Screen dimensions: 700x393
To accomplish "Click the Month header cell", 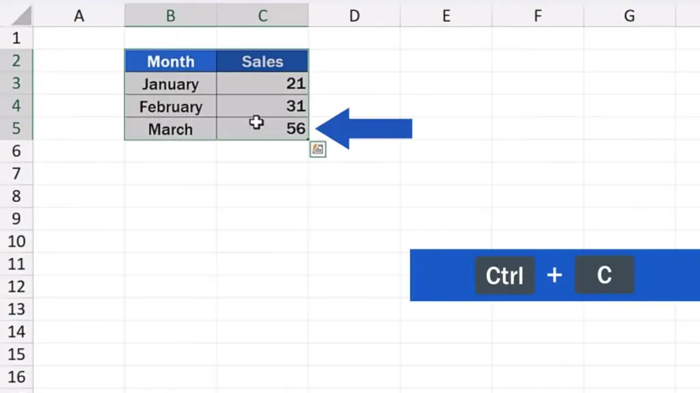I will (x=170, y=61).
